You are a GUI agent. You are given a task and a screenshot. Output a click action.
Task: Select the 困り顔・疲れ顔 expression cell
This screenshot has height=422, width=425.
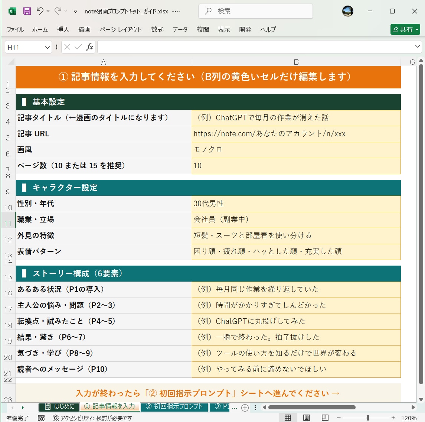tap(296, 252)
